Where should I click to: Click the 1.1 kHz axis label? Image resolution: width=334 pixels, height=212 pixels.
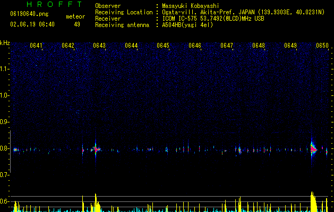coord(5,69)
